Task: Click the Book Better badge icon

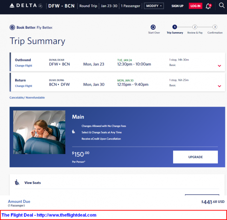Action: [x=12, y=27]
